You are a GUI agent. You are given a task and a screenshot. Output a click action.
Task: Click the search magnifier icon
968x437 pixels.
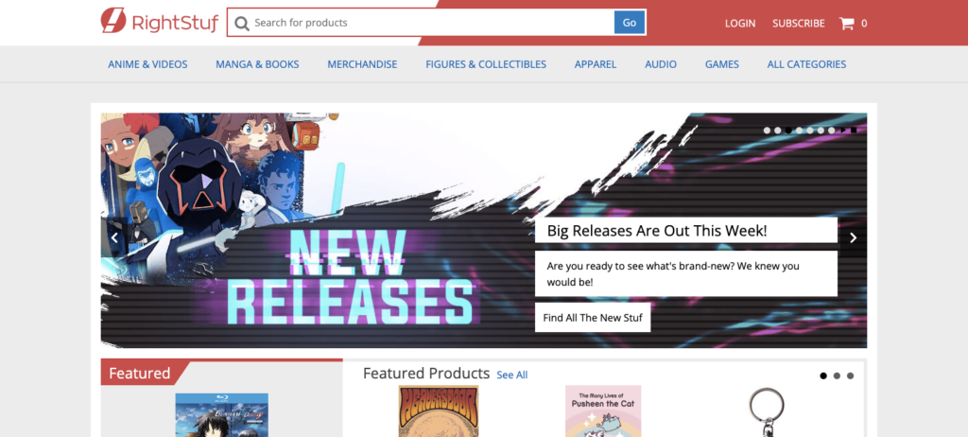pos(242,23)
